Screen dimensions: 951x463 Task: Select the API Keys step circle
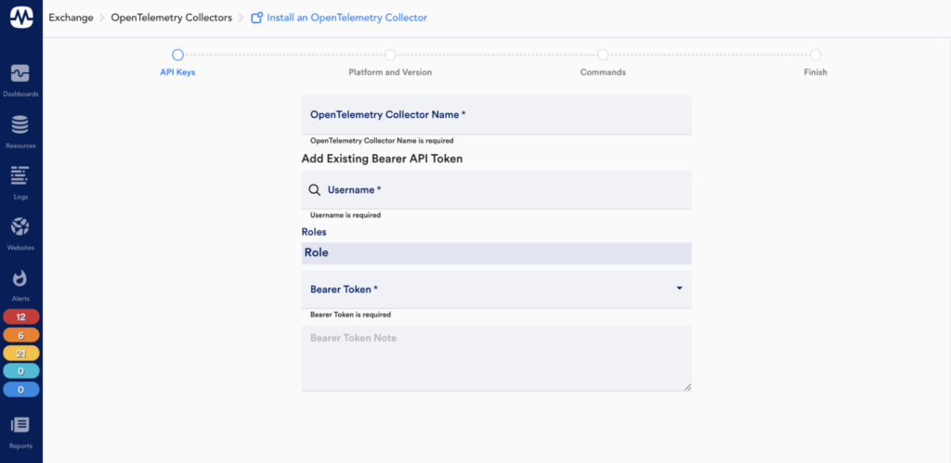[177, 55]
